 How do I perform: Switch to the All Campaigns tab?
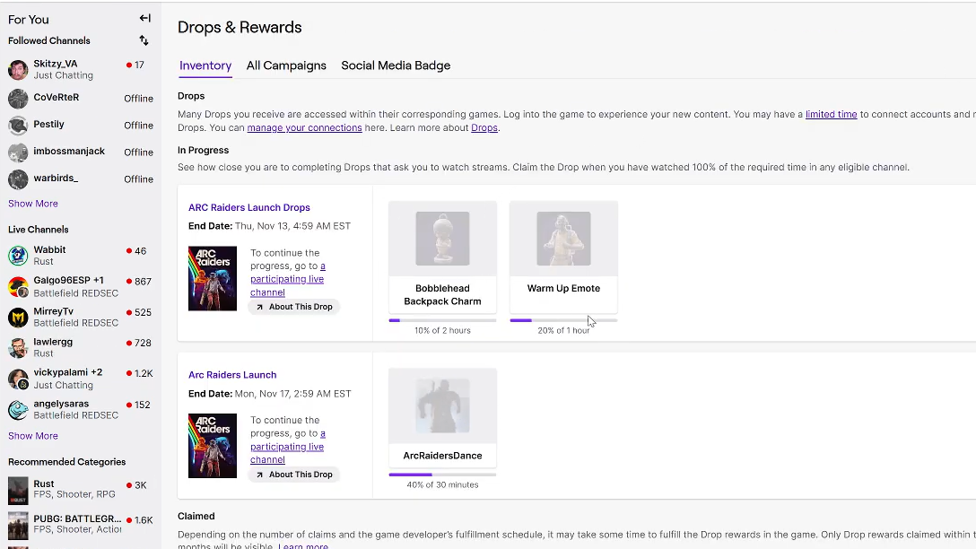coord(286,66)
